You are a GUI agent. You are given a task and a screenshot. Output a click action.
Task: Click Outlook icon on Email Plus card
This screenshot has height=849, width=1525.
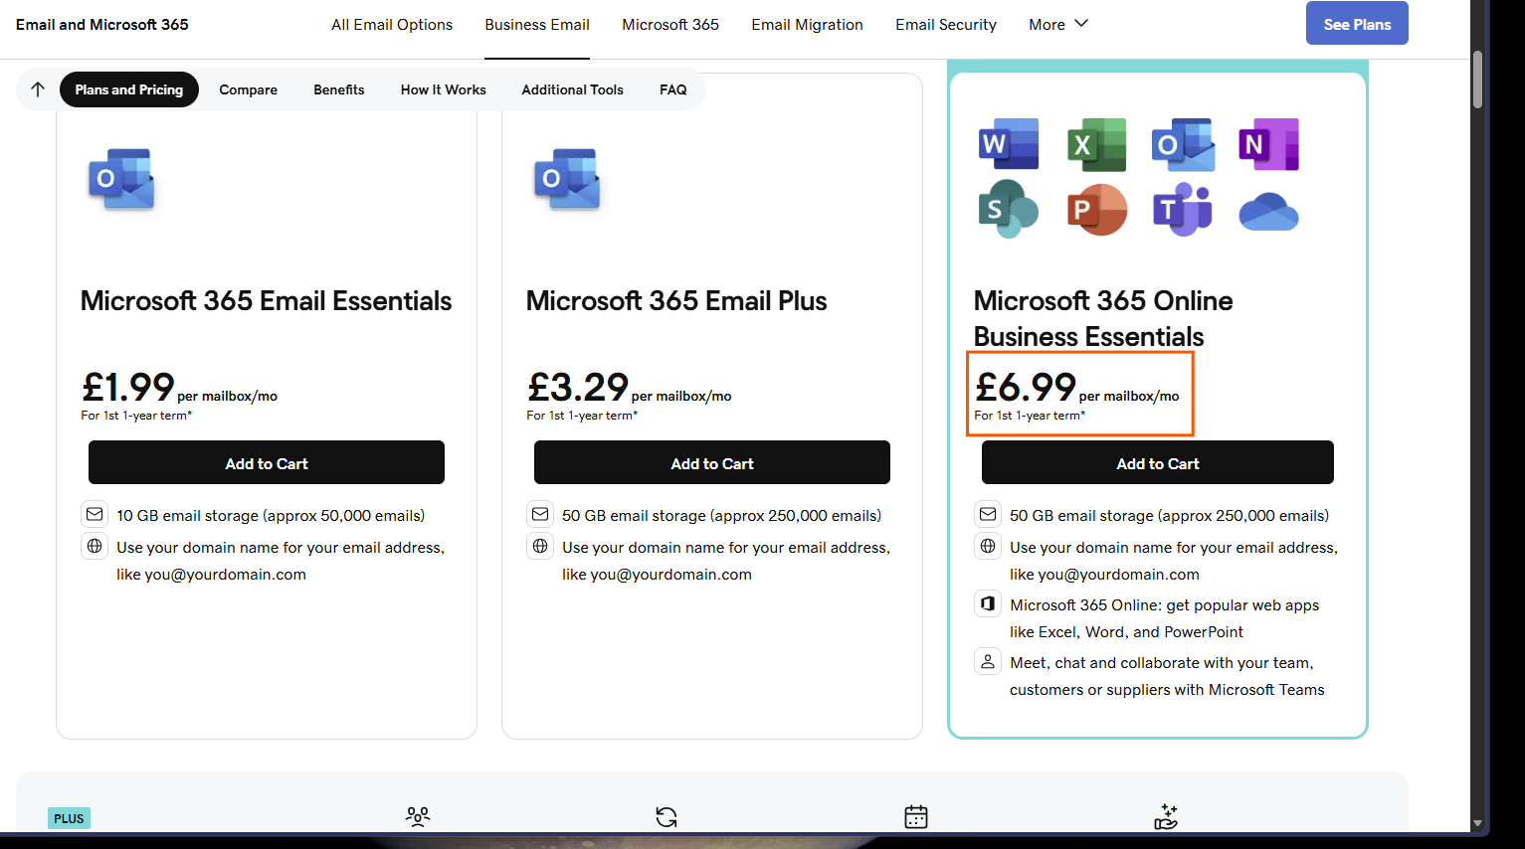pos(567,179)
